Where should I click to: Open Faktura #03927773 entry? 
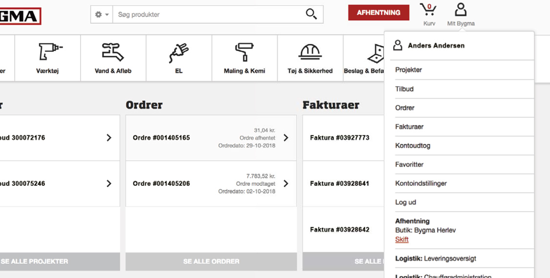[x=340, y=138]
